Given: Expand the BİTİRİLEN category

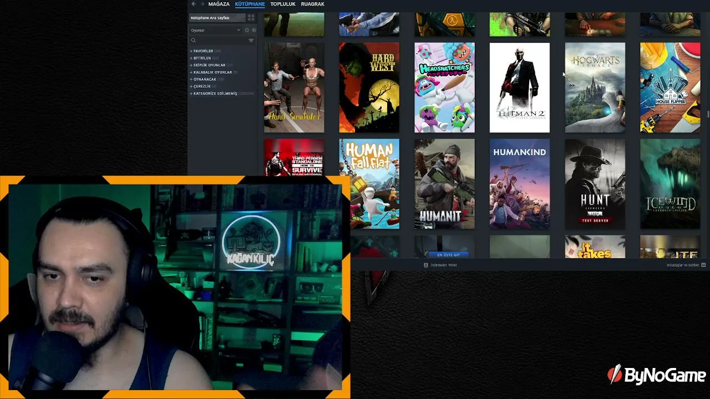Looking at the screenshot, I should (x=204, y=58).
